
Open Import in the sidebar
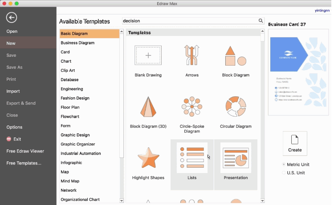13,91
